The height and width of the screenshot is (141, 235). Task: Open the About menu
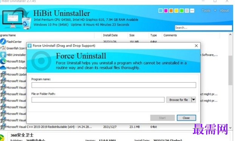coord(224,11)
